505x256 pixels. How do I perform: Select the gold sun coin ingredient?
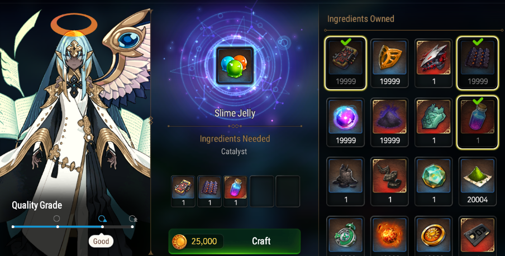pyautogui.click(x=433, y=236)
